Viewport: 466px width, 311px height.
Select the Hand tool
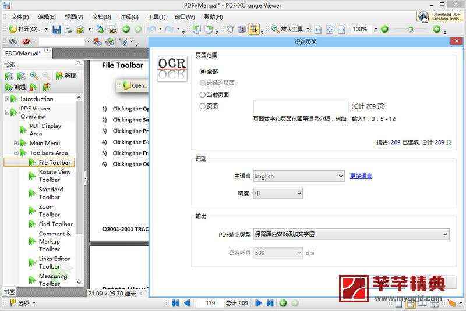click(230, 29)
